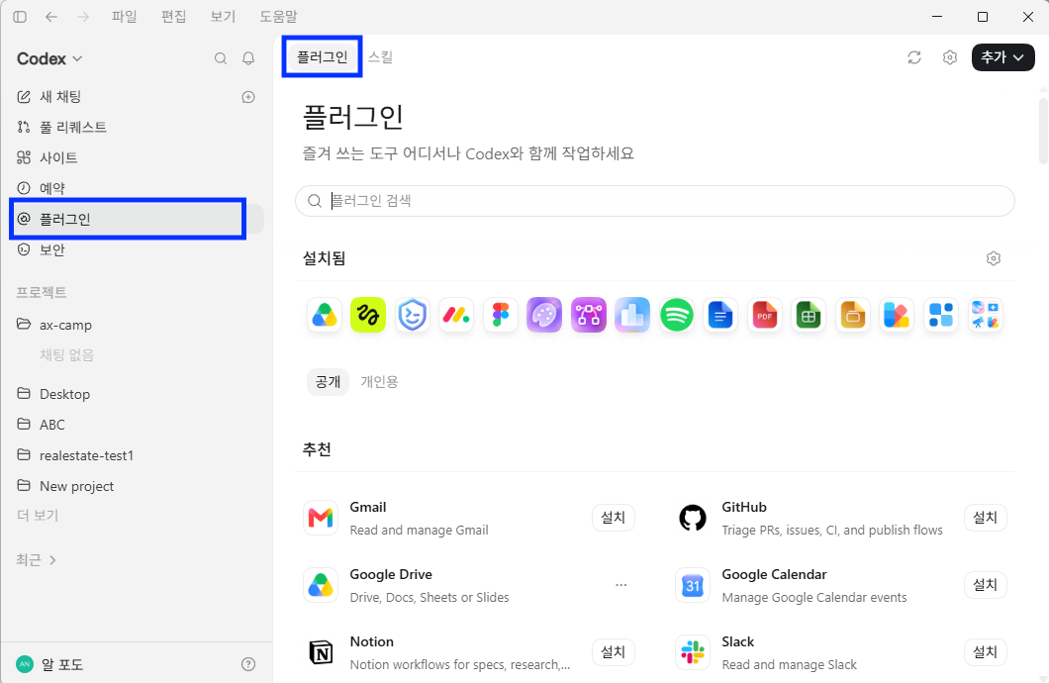Image resolution: width=1049 pixels, height=683 pixels.
Task: Open installed lime-green squiggle plugin icon
Action: (x=368, y=315)
